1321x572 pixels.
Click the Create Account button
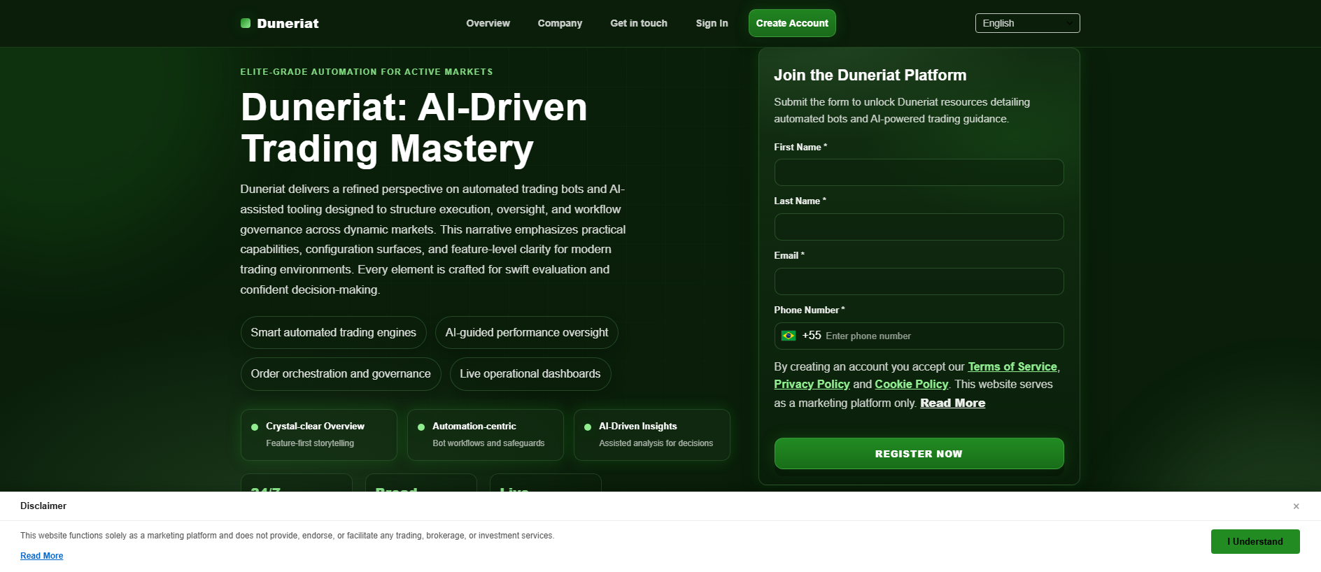[792, 23]
